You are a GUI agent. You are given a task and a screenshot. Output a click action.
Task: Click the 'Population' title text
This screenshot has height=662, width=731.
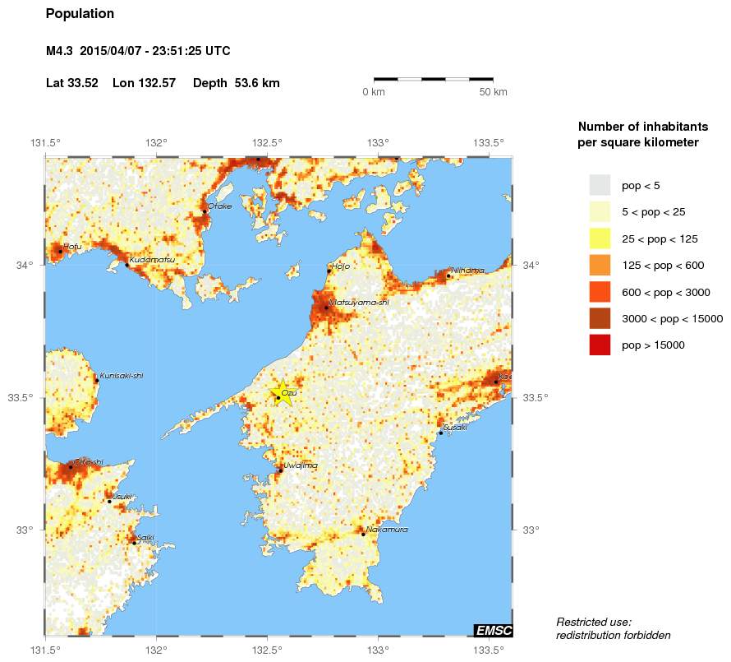(x=80, y=14)
